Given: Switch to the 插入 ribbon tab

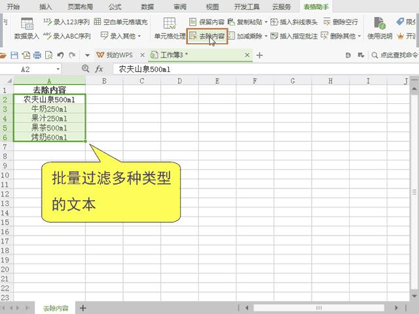Looking at the screenshot, I should tap(45, 7).
